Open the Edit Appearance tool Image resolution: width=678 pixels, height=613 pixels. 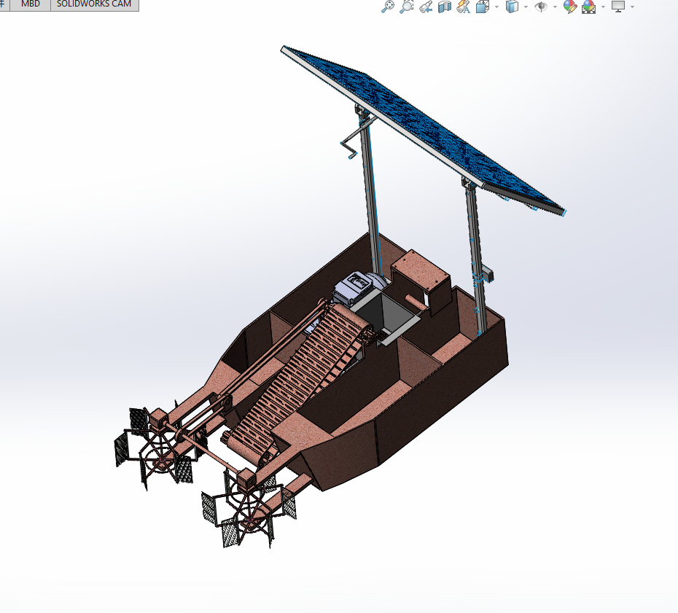569,7
